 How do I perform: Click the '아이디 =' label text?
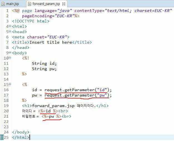click(29, 111)
